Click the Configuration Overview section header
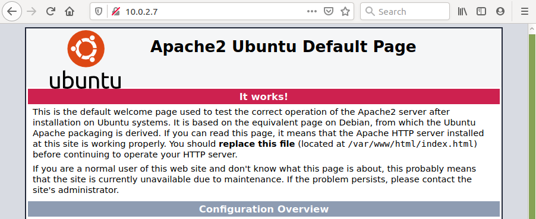The width and height of the screenshot is (536, 219). pyautogui.click(x=264, y=209)
